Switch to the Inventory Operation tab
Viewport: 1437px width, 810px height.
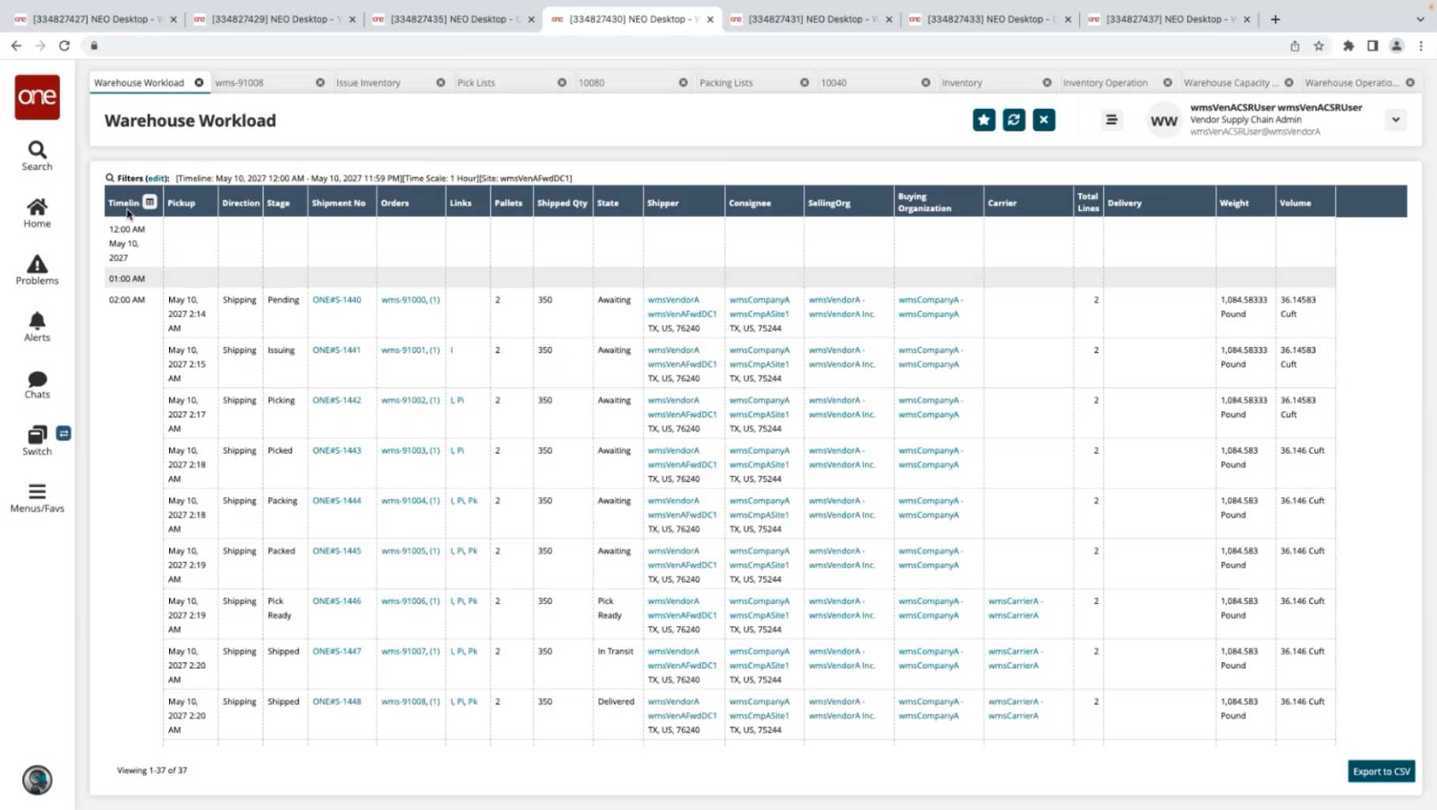point(1104,82)
